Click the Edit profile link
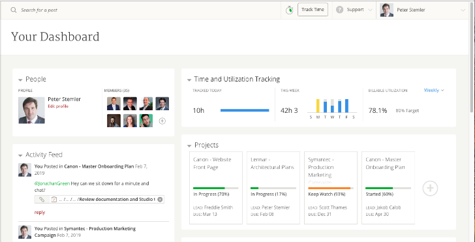Screen dimensions: 475x242 click(x=58, y=106)
